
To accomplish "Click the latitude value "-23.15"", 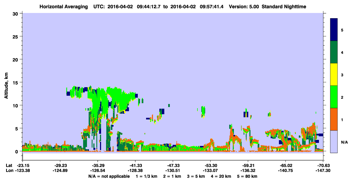I will (22, 166).
